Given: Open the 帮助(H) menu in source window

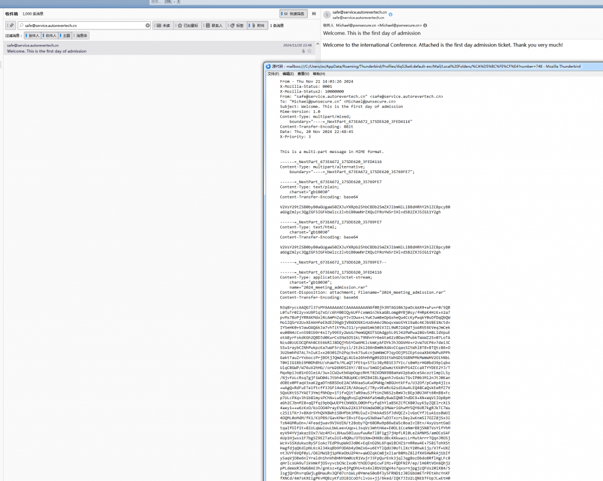Looking at the screenshot, I should (x=319, y=74).
